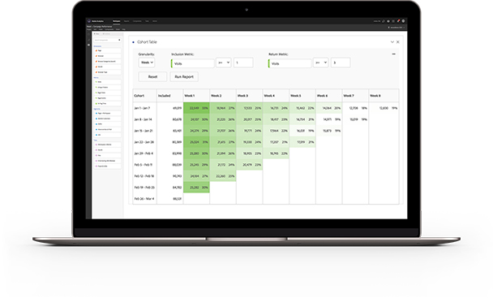Click the Week 5 column header
Image resolution: width=493 pixels, height=298 pixels.
[302, 96]
